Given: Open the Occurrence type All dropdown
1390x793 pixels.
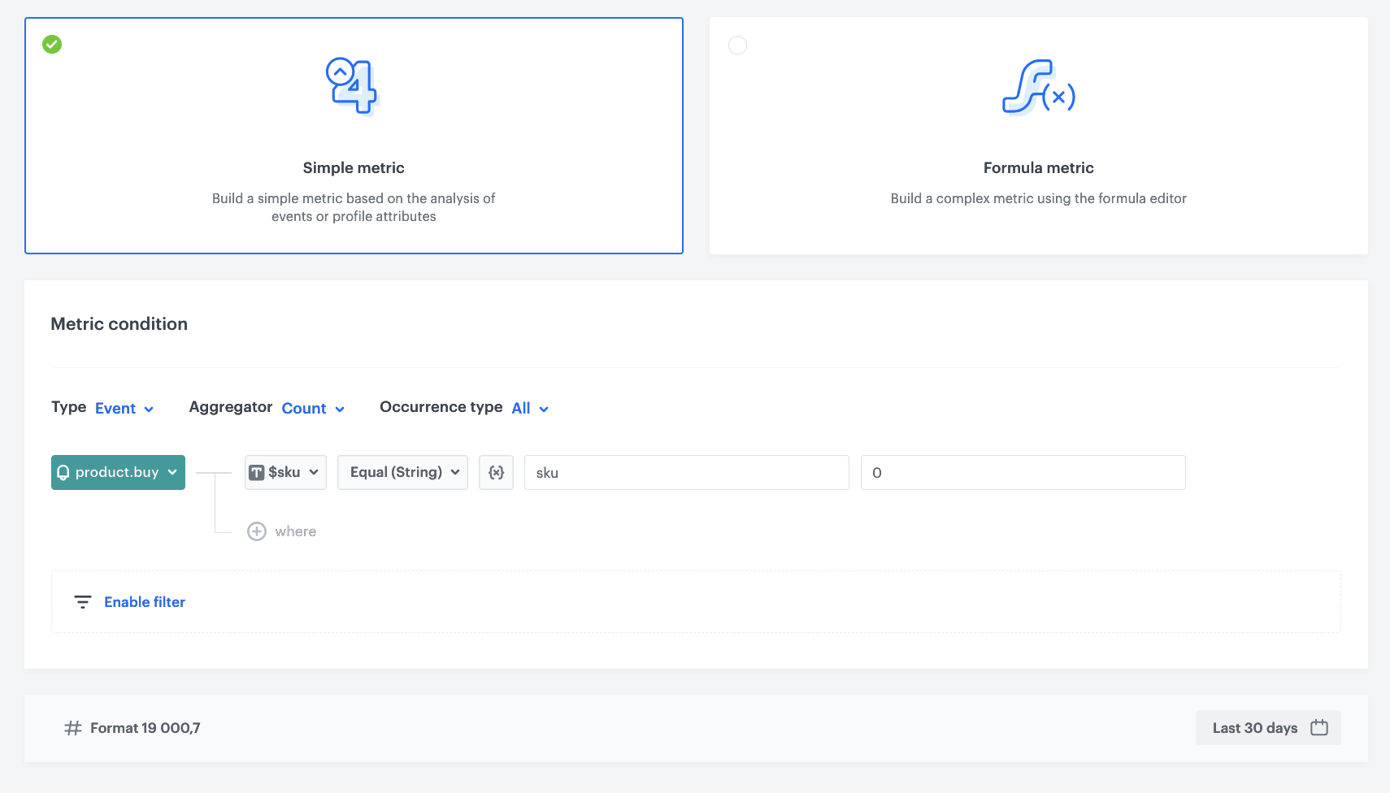Looking at the screenshot, I should pos(528,408).
